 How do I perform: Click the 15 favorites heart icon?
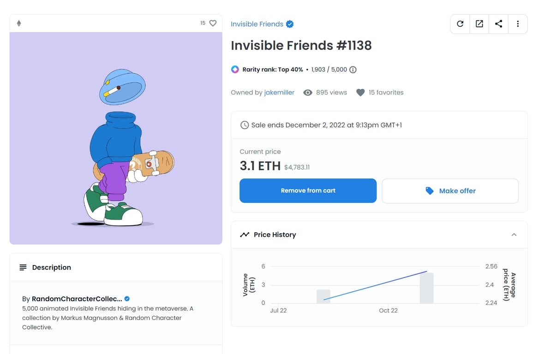point(360,93)
